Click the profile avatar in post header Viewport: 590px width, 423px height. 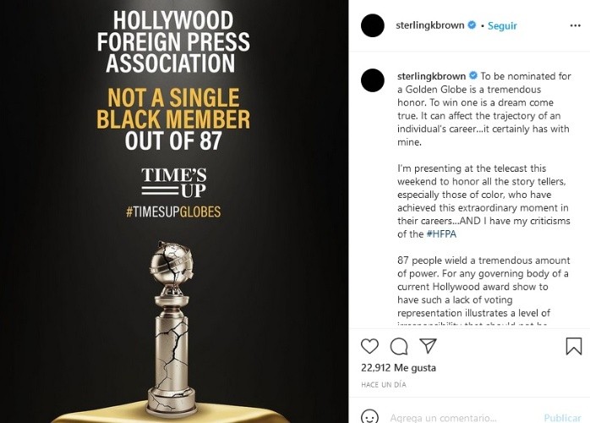tap(373, 25)
